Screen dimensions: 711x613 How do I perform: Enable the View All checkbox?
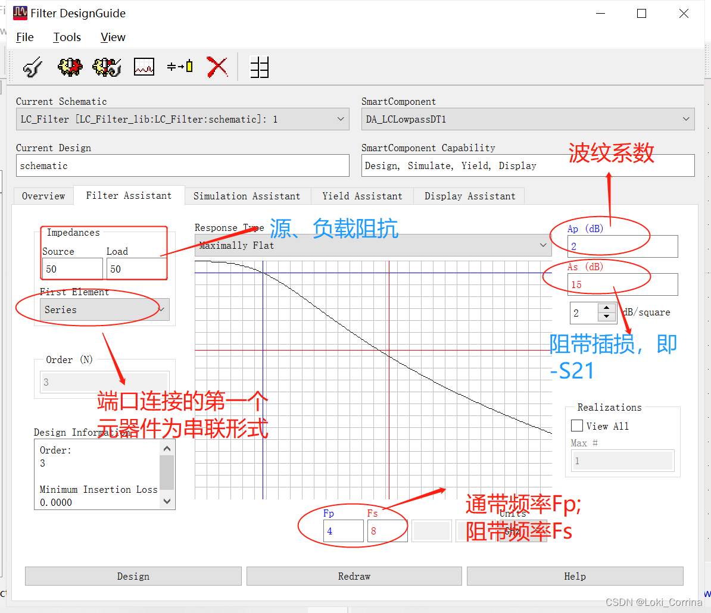click(x=576, y=426)
